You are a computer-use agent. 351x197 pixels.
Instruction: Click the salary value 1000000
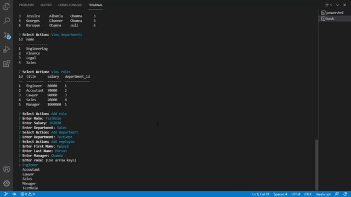pos(54,105)
